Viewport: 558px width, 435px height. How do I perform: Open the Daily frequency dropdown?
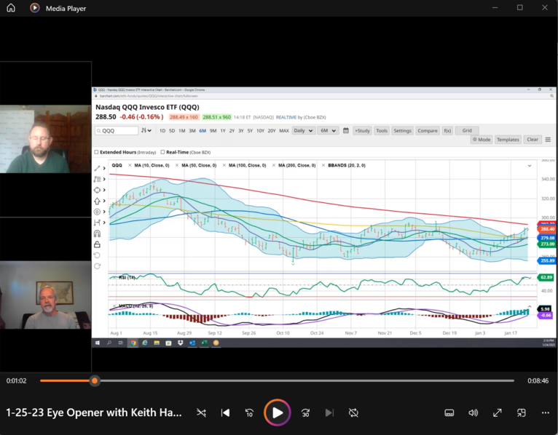coord(303,130)
